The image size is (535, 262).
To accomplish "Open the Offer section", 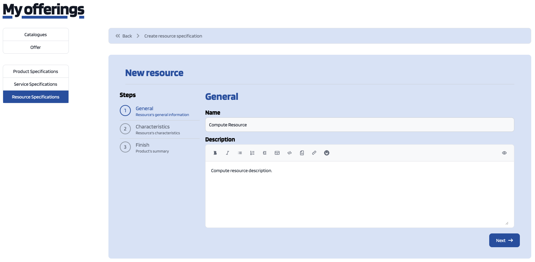I will pos(36,47).
